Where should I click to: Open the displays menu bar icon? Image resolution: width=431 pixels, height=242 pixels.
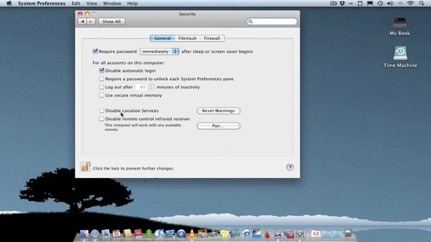(x=370, y=3)
